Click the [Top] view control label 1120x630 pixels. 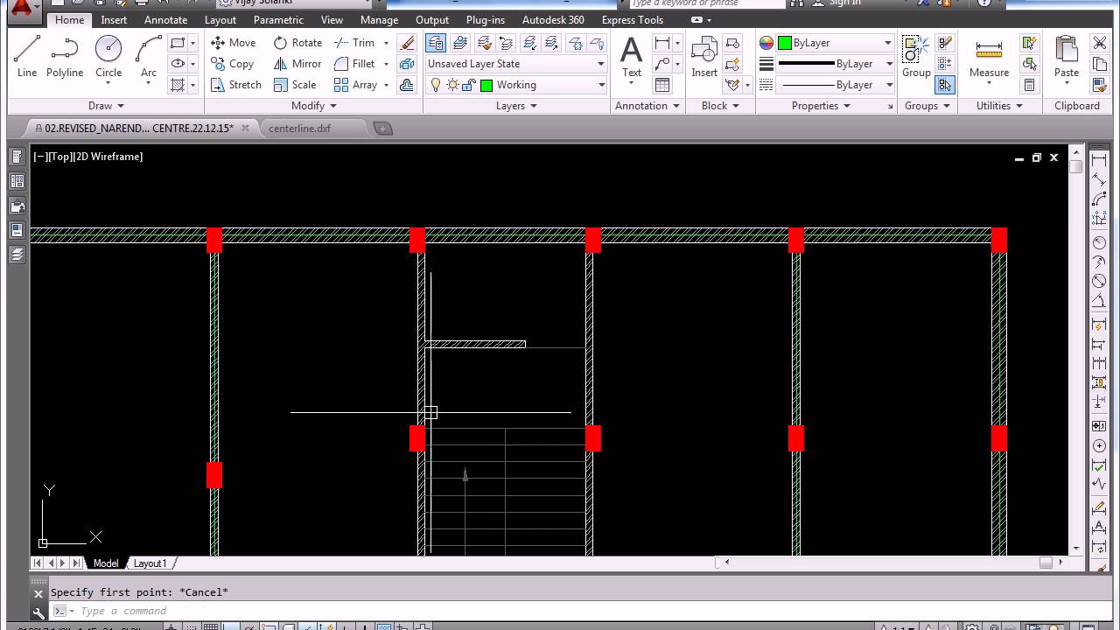59,157
